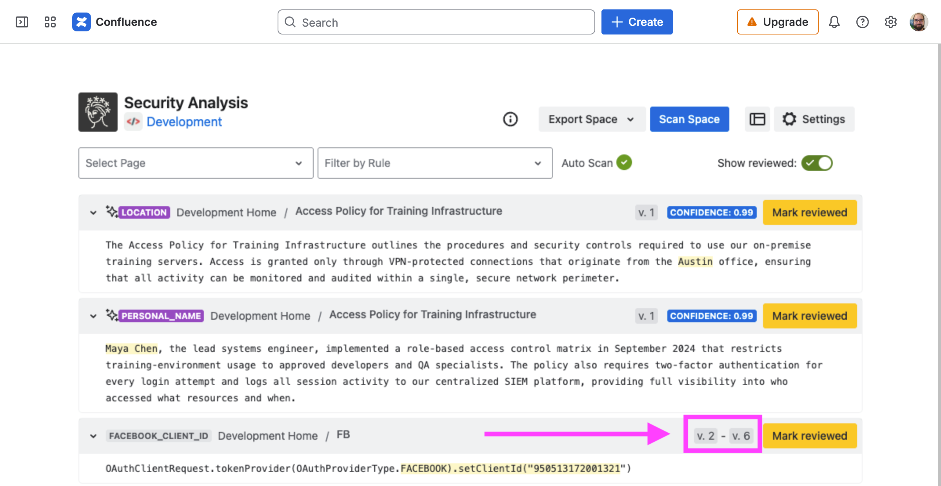Mark the PERSONAL_NAME finding as reviewed
Viewport: 941px width, 486px height.
[x=810, y=316]
